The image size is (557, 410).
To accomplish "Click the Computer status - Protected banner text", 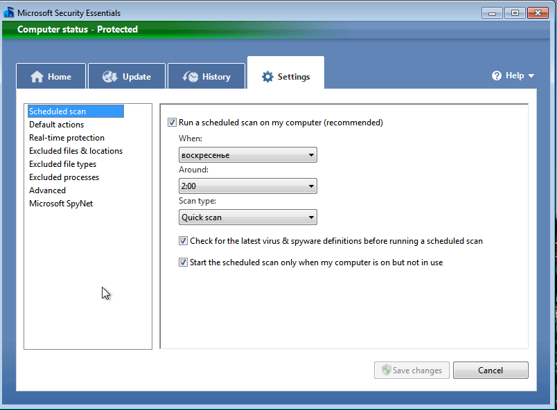I will pyautogui.click(x=78, y=30).
